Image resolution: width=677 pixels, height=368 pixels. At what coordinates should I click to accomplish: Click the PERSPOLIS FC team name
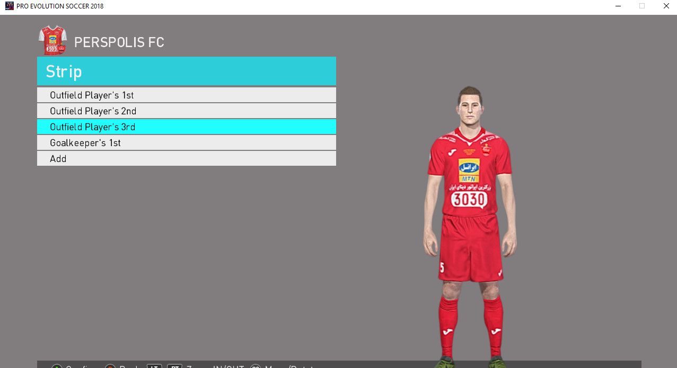tap(119, 42)
